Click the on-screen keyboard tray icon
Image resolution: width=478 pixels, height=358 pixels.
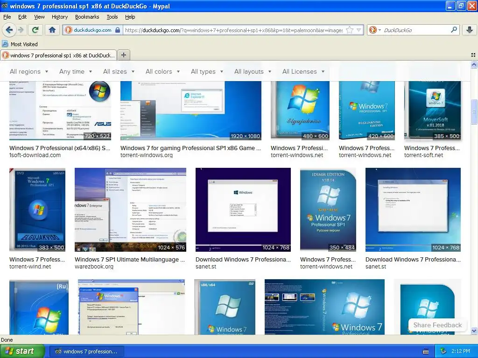point(426,351)
